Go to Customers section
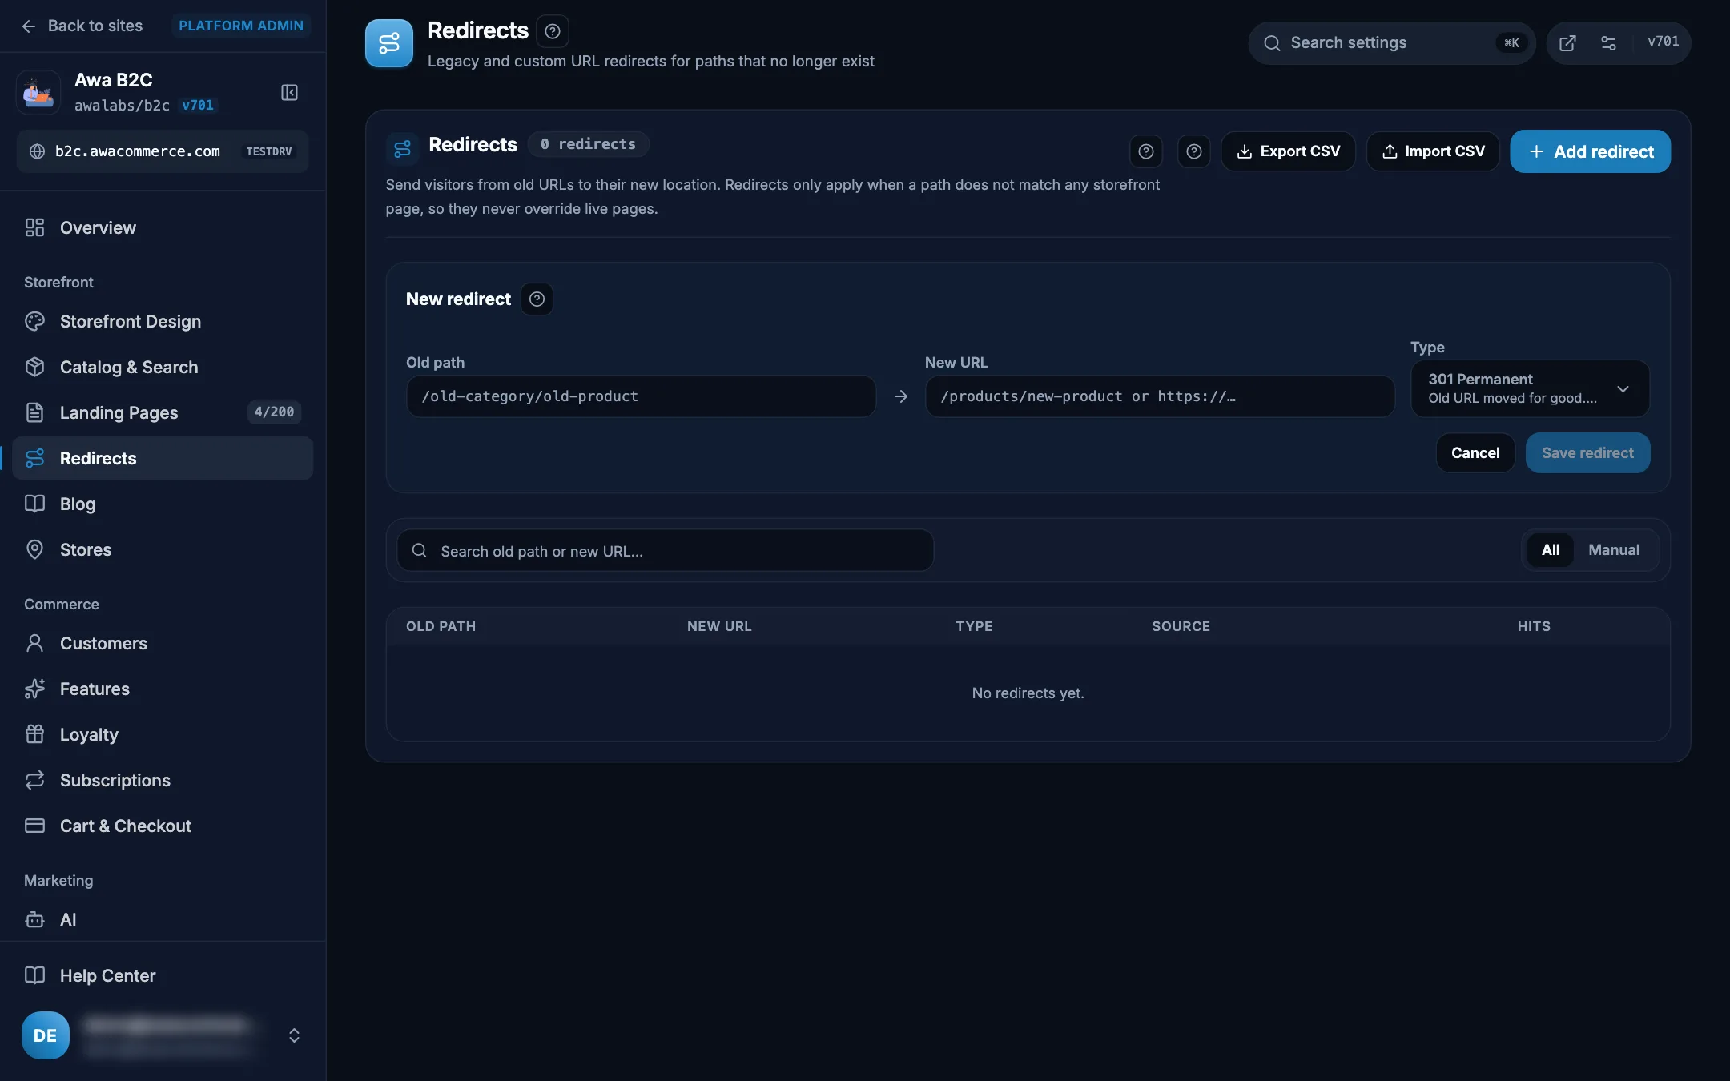 (163, 643)
